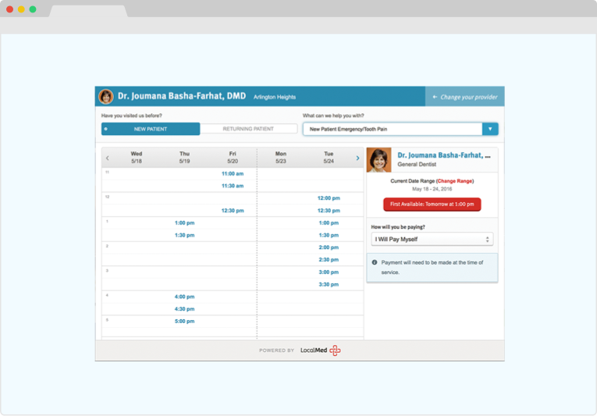Book the Thursday 1:00 pm slot
Image resolution: width=597 pixels, height=416 pixels.
[185, 223]
